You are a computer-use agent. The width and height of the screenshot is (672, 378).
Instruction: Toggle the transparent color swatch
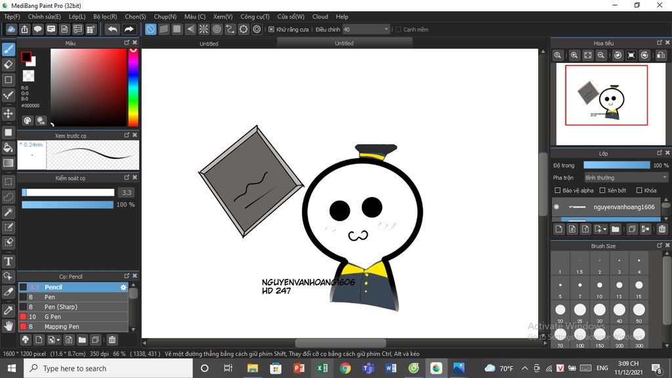28,76
